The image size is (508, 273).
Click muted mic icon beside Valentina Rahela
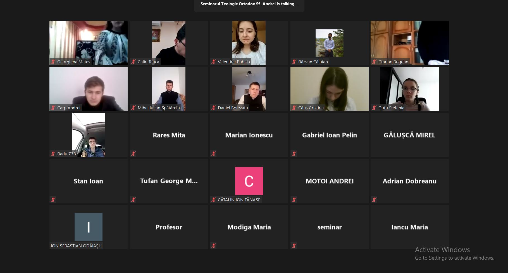[x=214, y=62]
